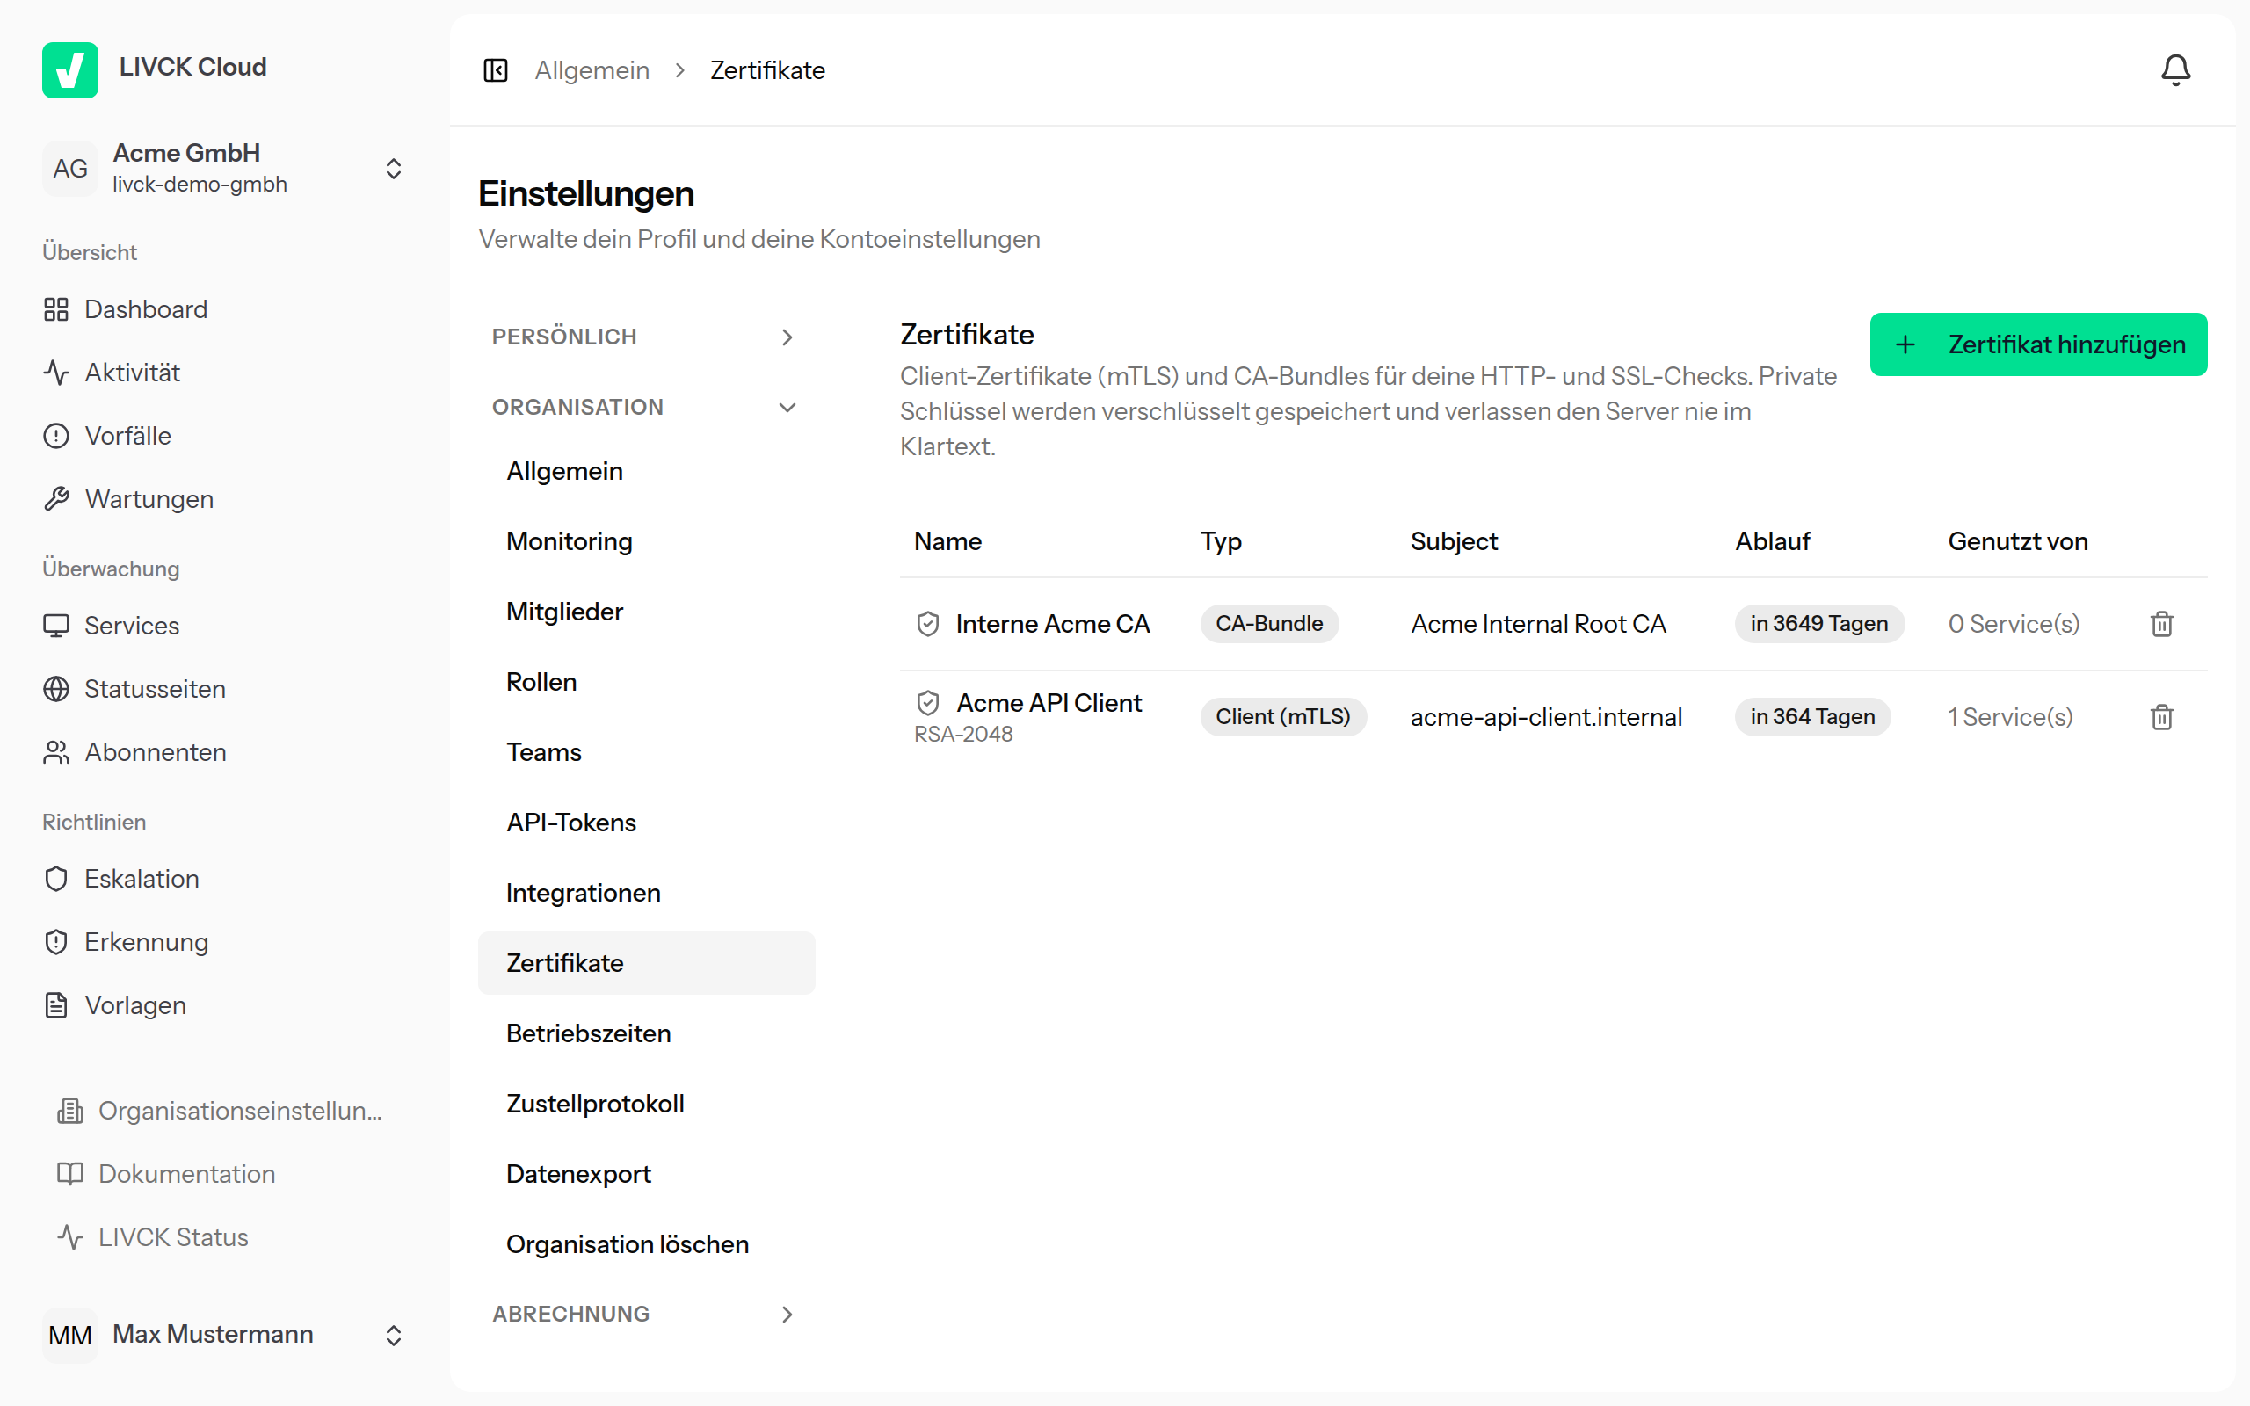Open Betriebszeiten settings
This screenshot has height=1406, width=2250.
646,1033
